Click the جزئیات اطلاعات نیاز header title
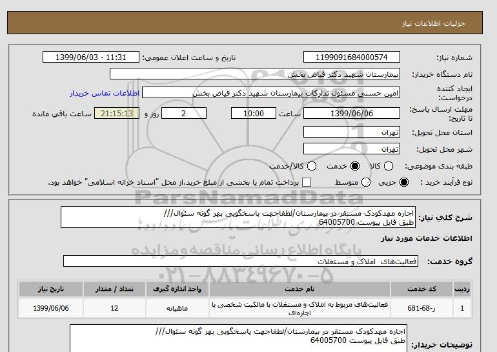Viewport: 497px width, 352px height. [x=433, y=23]
